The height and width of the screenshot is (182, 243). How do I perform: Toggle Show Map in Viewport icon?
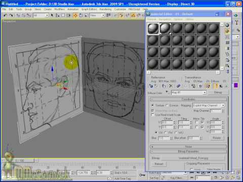[x=208, y=86]
